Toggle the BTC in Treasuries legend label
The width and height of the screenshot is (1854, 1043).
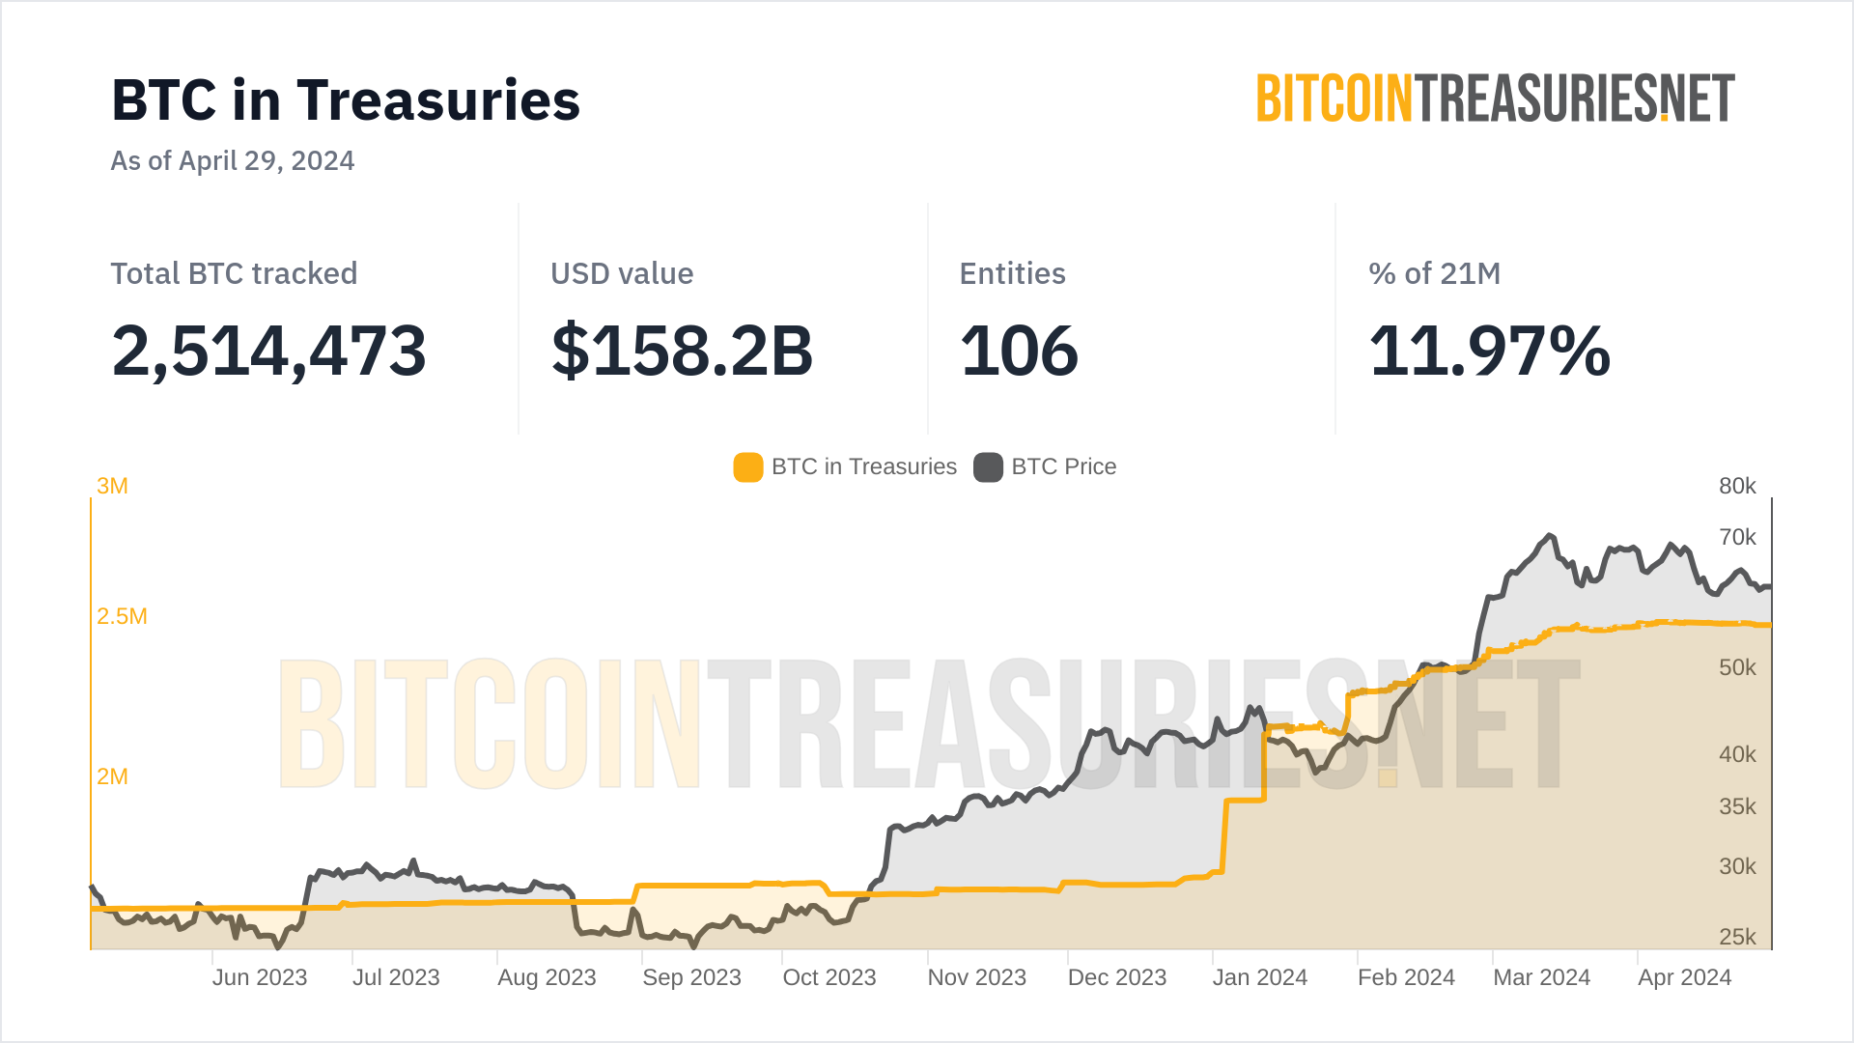coord(863,467)
